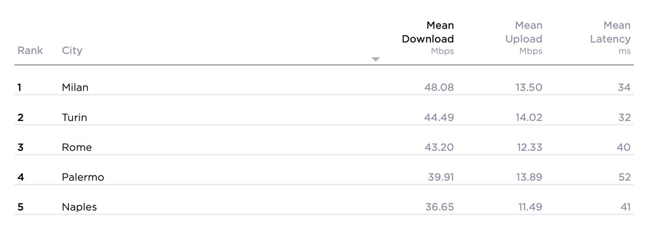This screenshot has height=236, width=651.
Task: Choose the Naples city entry
Action: pyautogui.click(x=79, y=207)
